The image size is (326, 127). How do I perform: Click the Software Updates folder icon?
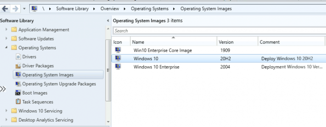14,39
